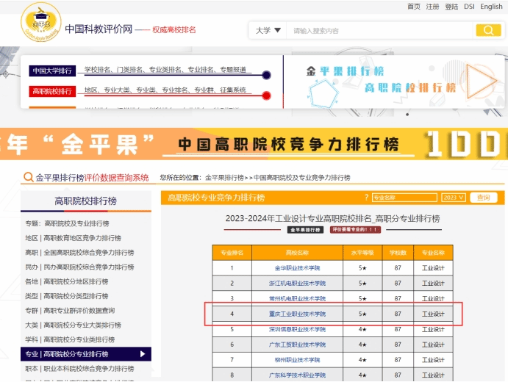Screen dimensions: 508x382
Task: Select the 中国大学排行 blue tab
Action: (52, 71)
